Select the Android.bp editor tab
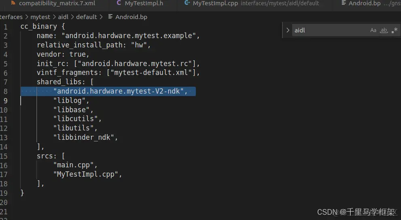The height and width of the screenshot is (220, 401). (365, 4)
